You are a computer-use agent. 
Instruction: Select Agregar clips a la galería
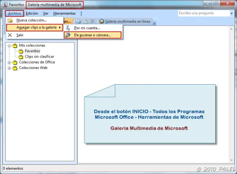click(x=35, y=27)
